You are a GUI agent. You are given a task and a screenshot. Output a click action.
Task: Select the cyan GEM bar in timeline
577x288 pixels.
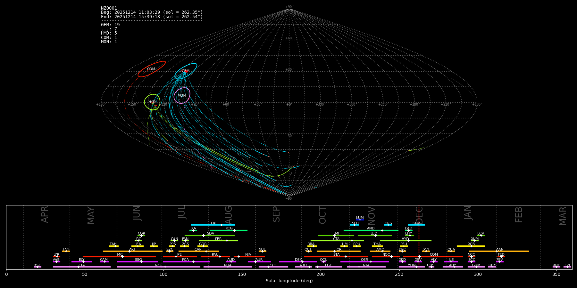pyautogui.click(x=416, y=225)
